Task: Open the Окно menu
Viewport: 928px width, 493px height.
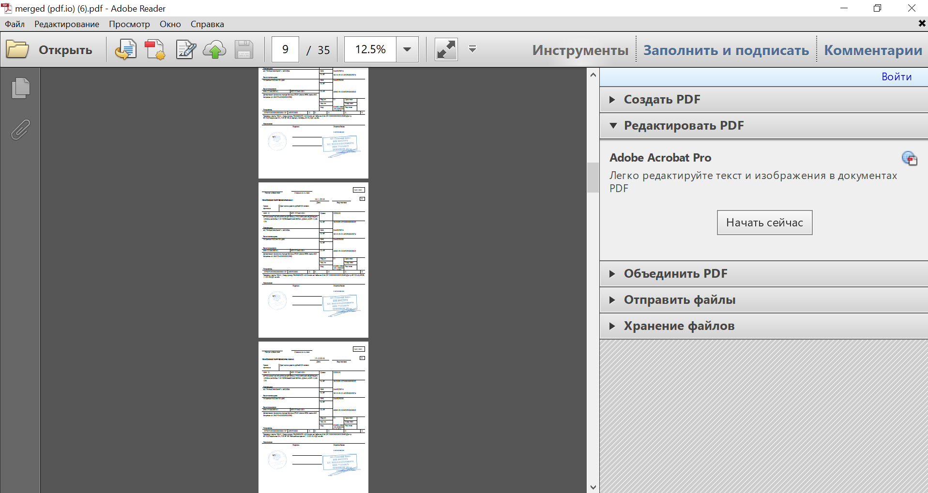Action: [x=170, y=24]
